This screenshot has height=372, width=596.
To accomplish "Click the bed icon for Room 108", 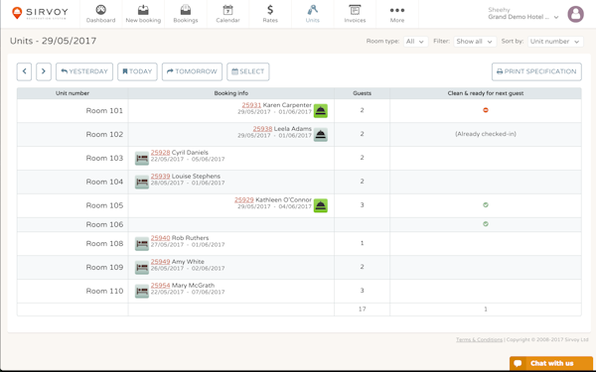I will click(142, 244).
